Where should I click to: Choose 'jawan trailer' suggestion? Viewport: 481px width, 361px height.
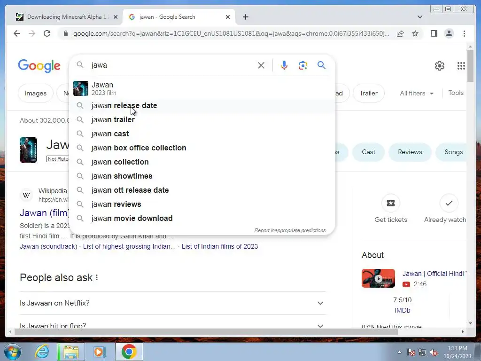(x=202, y=120)
